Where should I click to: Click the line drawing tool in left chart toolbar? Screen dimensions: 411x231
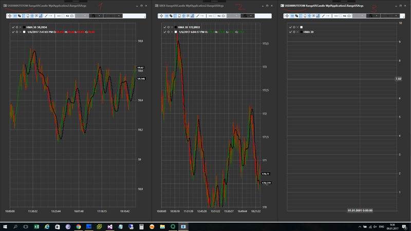pyautogui.click(x=46, y=16)
